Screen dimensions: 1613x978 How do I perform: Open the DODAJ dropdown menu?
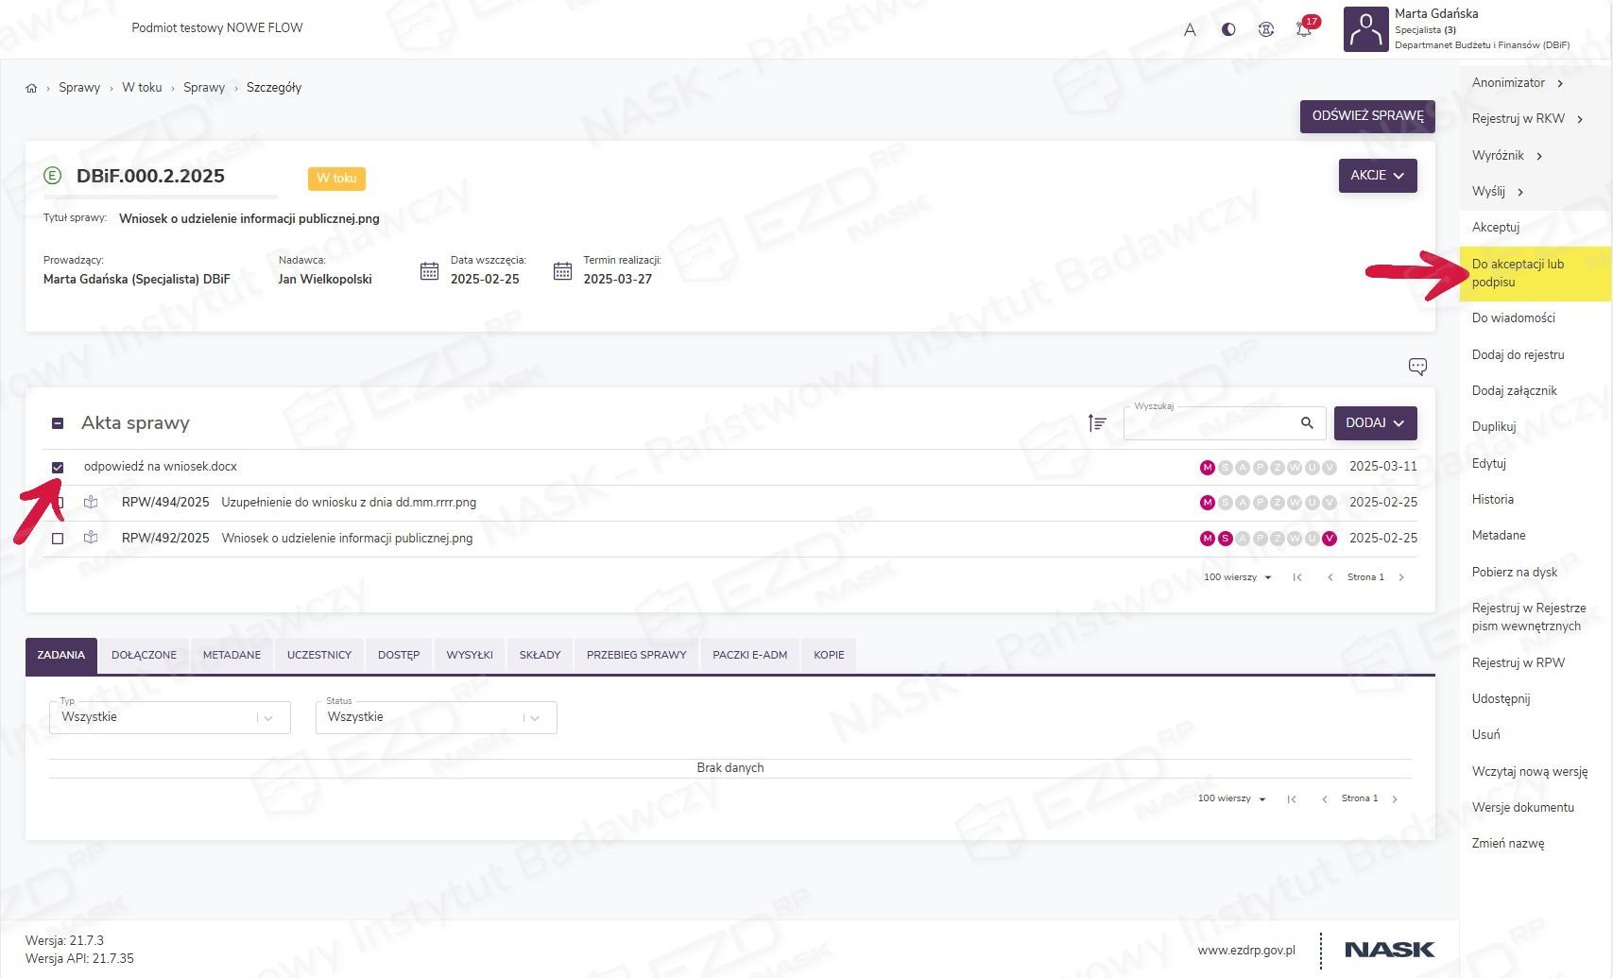click(x=1375, y=423)
